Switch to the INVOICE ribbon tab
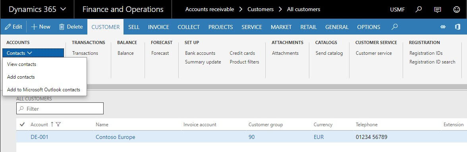The width and height of the screenshot is (467, 152). 158,27
